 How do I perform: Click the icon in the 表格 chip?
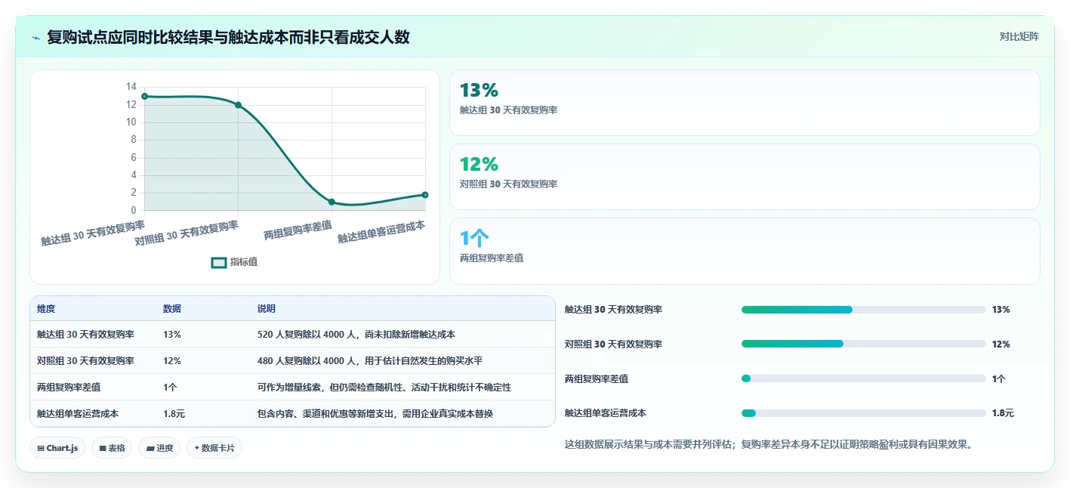102,449
